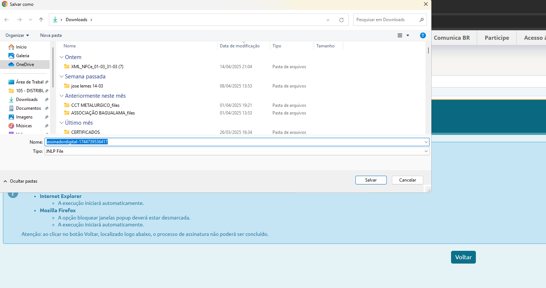Click the Forward navigation arrow

click(19, 20)
